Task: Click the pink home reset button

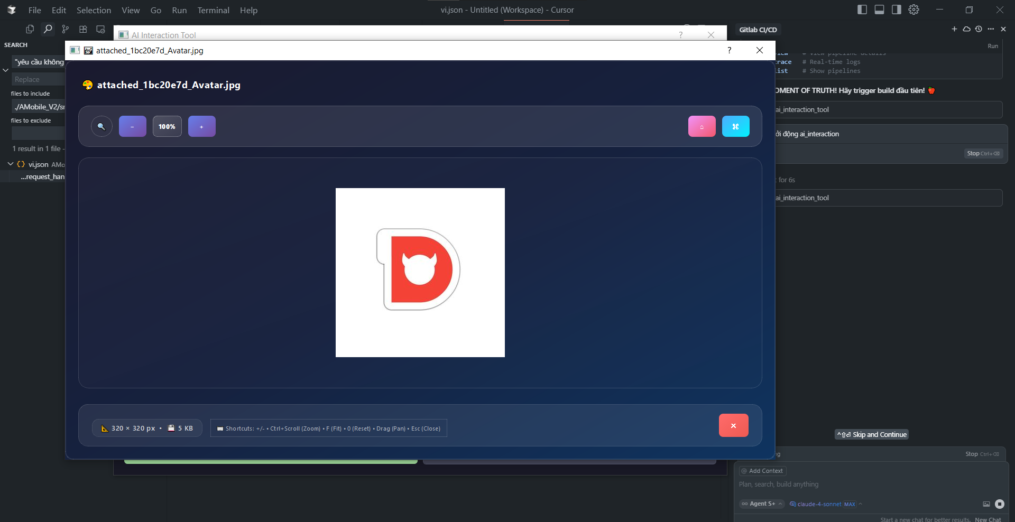Action: (702, 126)
